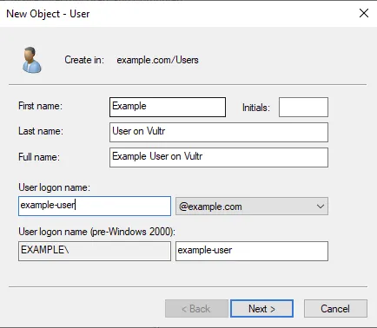Open the @example.com domain suffix dropdown
The width and height of the screenshot is (377, 328).
coord(252,207)
